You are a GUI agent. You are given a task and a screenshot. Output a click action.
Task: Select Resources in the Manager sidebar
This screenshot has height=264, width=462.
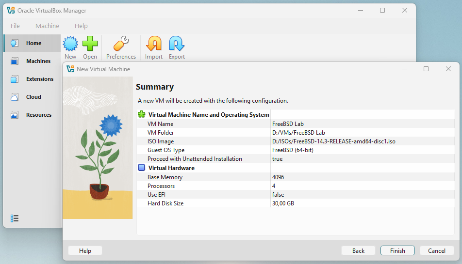click(32, 115)
